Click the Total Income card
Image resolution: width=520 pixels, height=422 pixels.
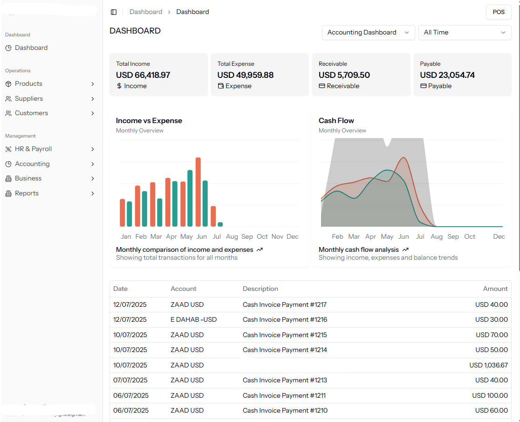point(158,75)
